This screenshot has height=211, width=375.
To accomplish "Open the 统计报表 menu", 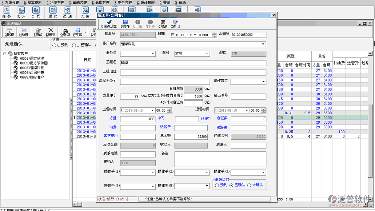I will tap(146, 3).
